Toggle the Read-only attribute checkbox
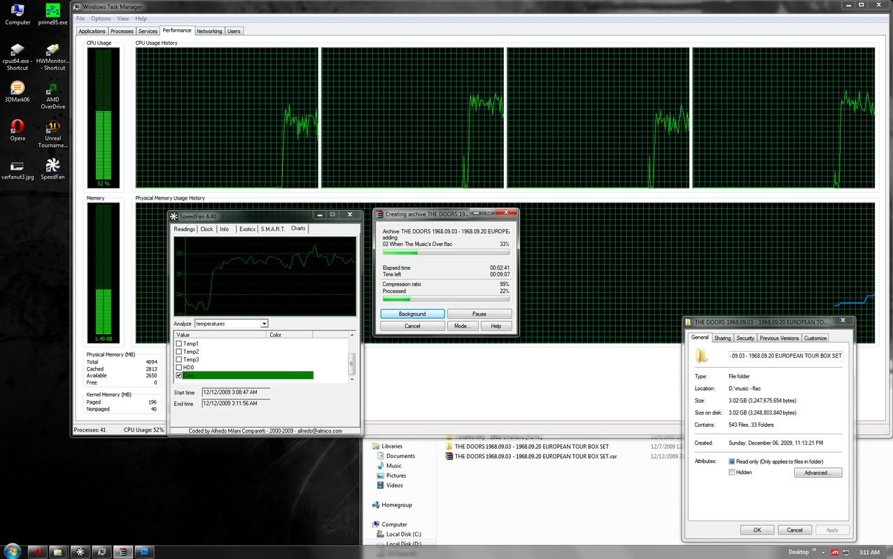 (x=732, y=462)
